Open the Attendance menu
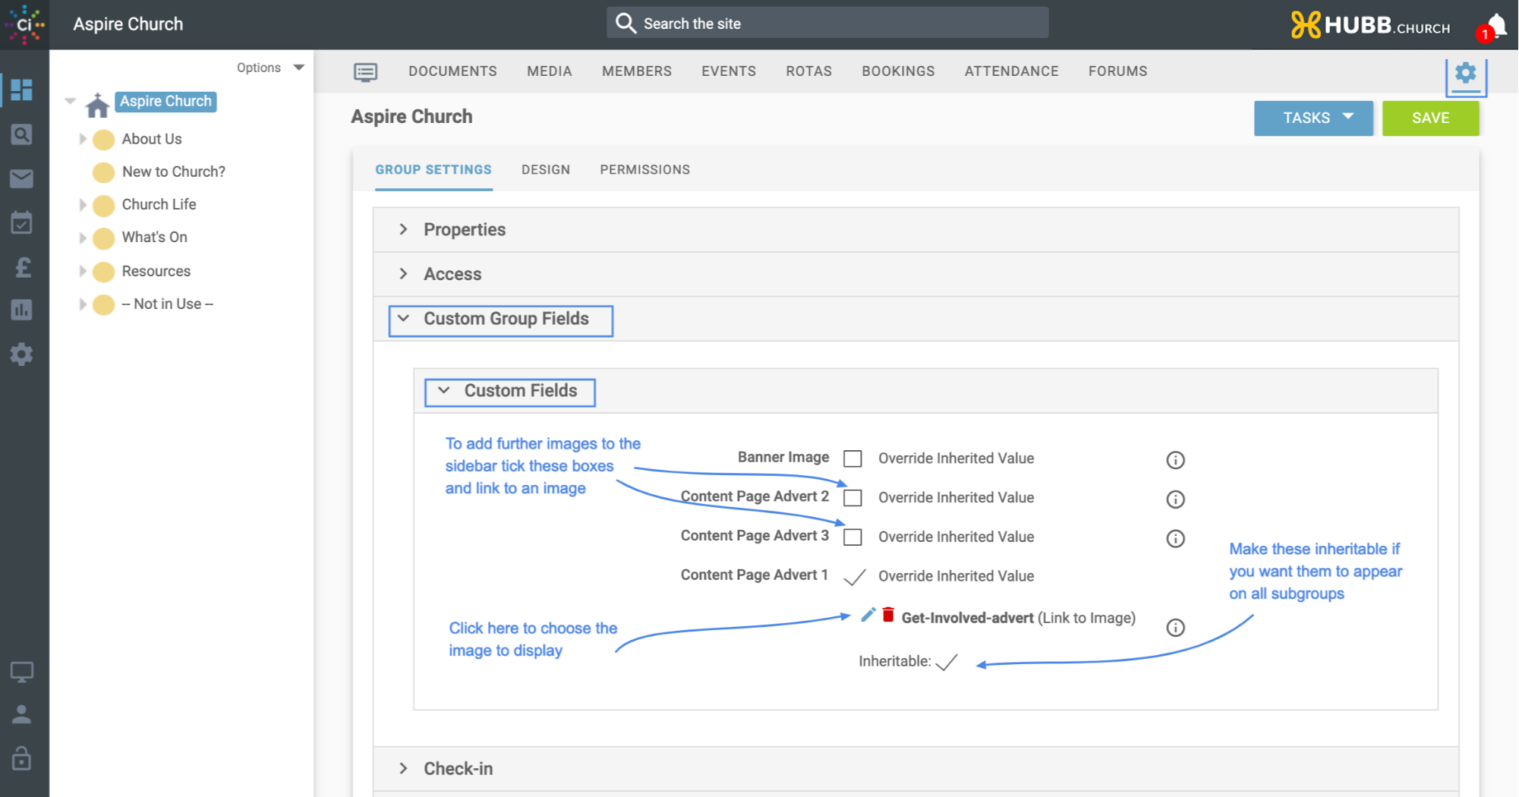This screenshot has height=797, width=1519. pos(1011,71)
